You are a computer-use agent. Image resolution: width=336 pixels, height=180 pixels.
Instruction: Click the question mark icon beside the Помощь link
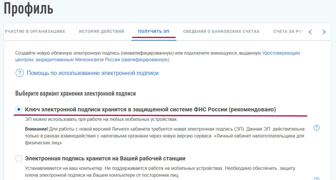click(x=20, y=73)
